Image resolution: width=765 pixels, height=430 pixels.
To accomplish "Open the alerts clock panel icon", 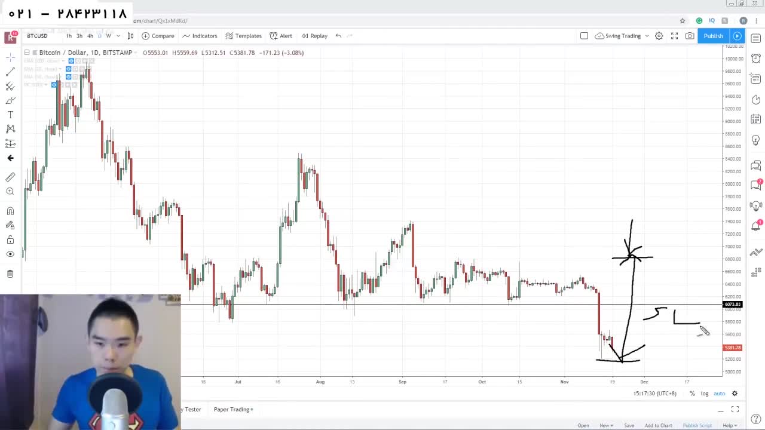I will 756,59.
